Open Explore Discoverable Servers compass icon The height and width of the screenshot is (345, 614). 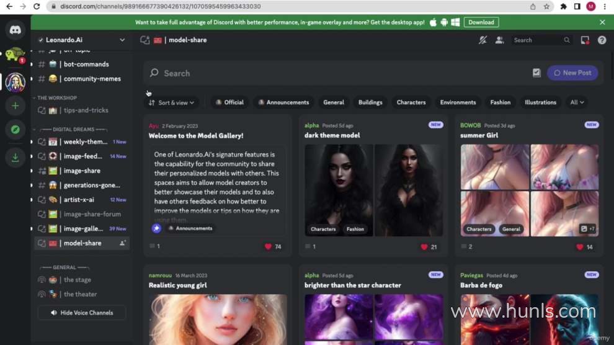click(16, 130)
